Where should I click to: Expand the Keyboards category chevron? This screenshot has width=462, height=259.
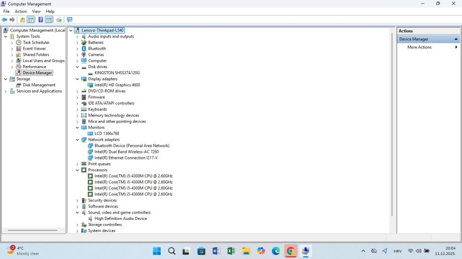pyautogui.click(x=77, y=109)
